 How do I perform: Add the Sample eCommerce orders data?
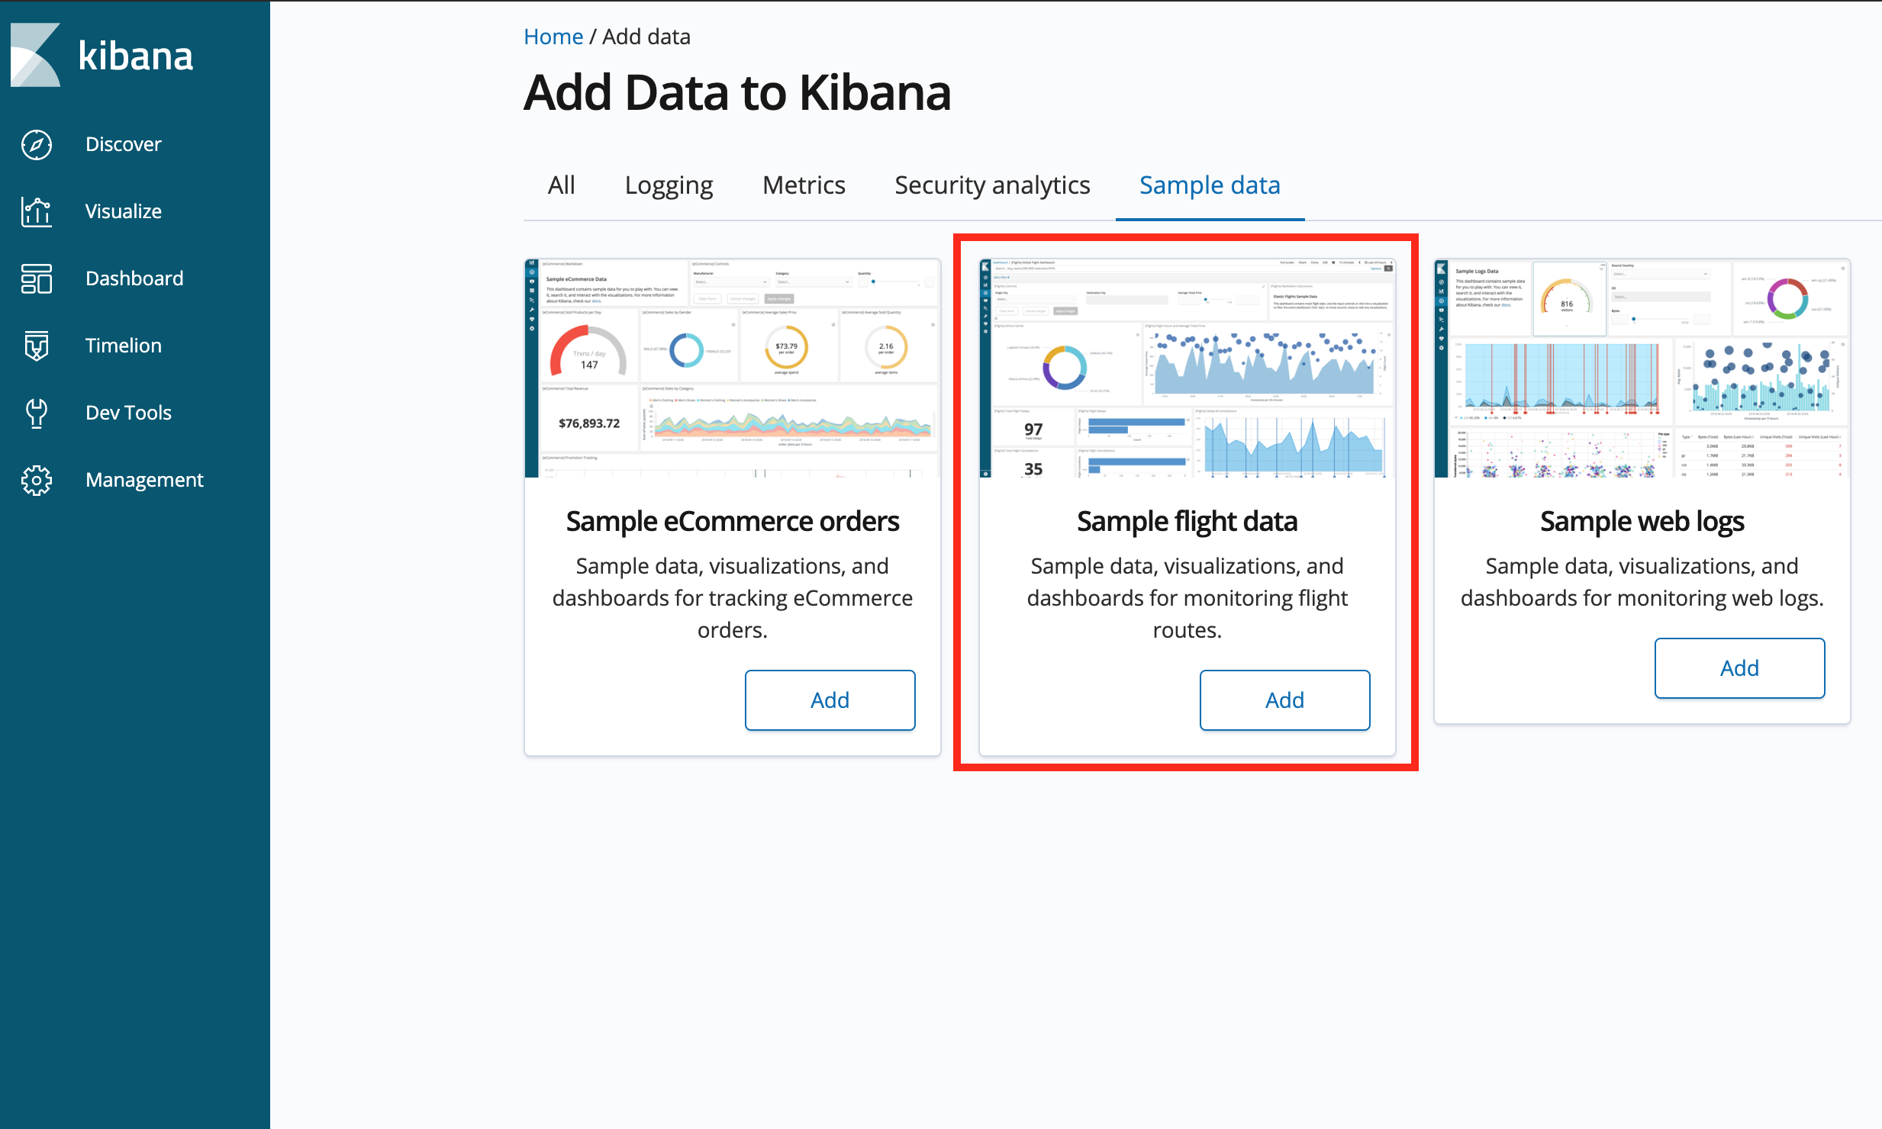point(830,700)
